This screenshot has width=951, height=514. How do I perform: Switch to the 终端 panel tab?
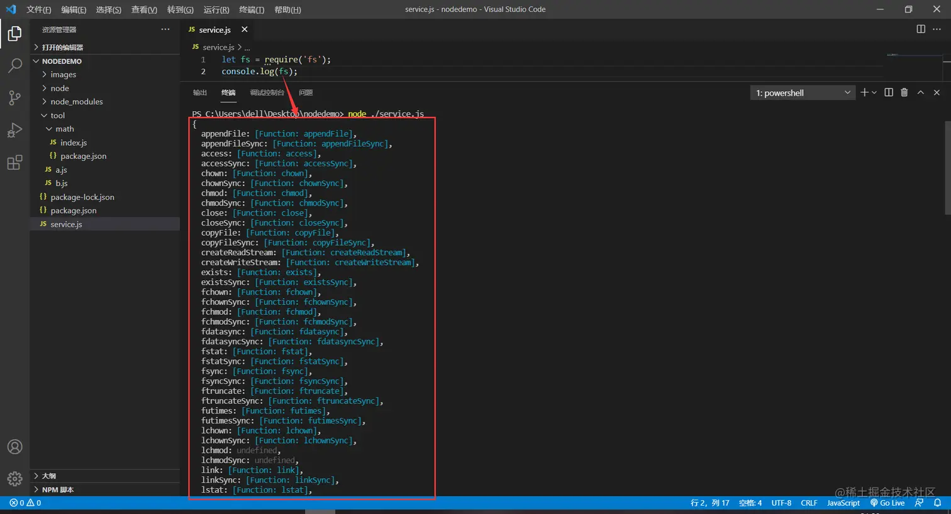[228, 92]
